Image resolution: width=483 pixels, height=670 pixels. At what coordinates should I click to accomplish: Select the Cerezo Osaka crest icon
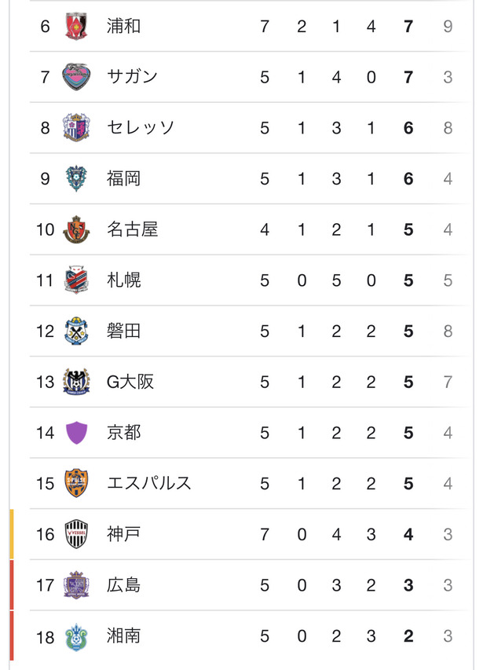coord(76,127)
